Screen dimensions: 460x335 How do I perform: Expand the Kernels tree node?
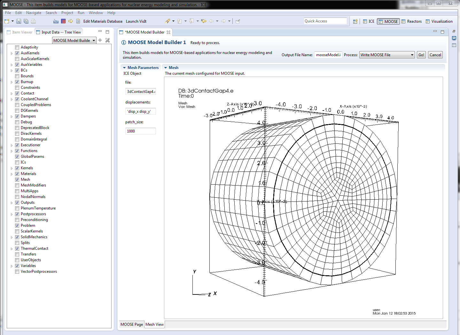click(x=12, y=168)
